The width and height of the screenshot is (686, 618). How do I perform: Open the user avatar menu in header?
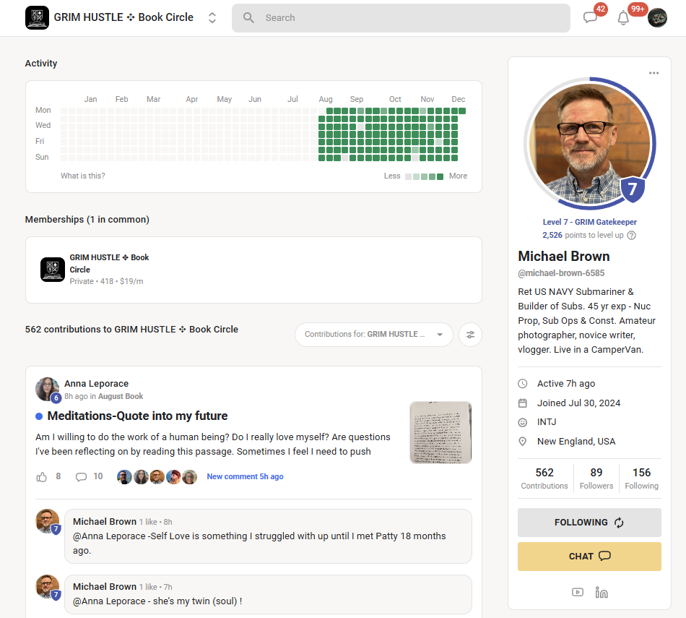(657, 18)
